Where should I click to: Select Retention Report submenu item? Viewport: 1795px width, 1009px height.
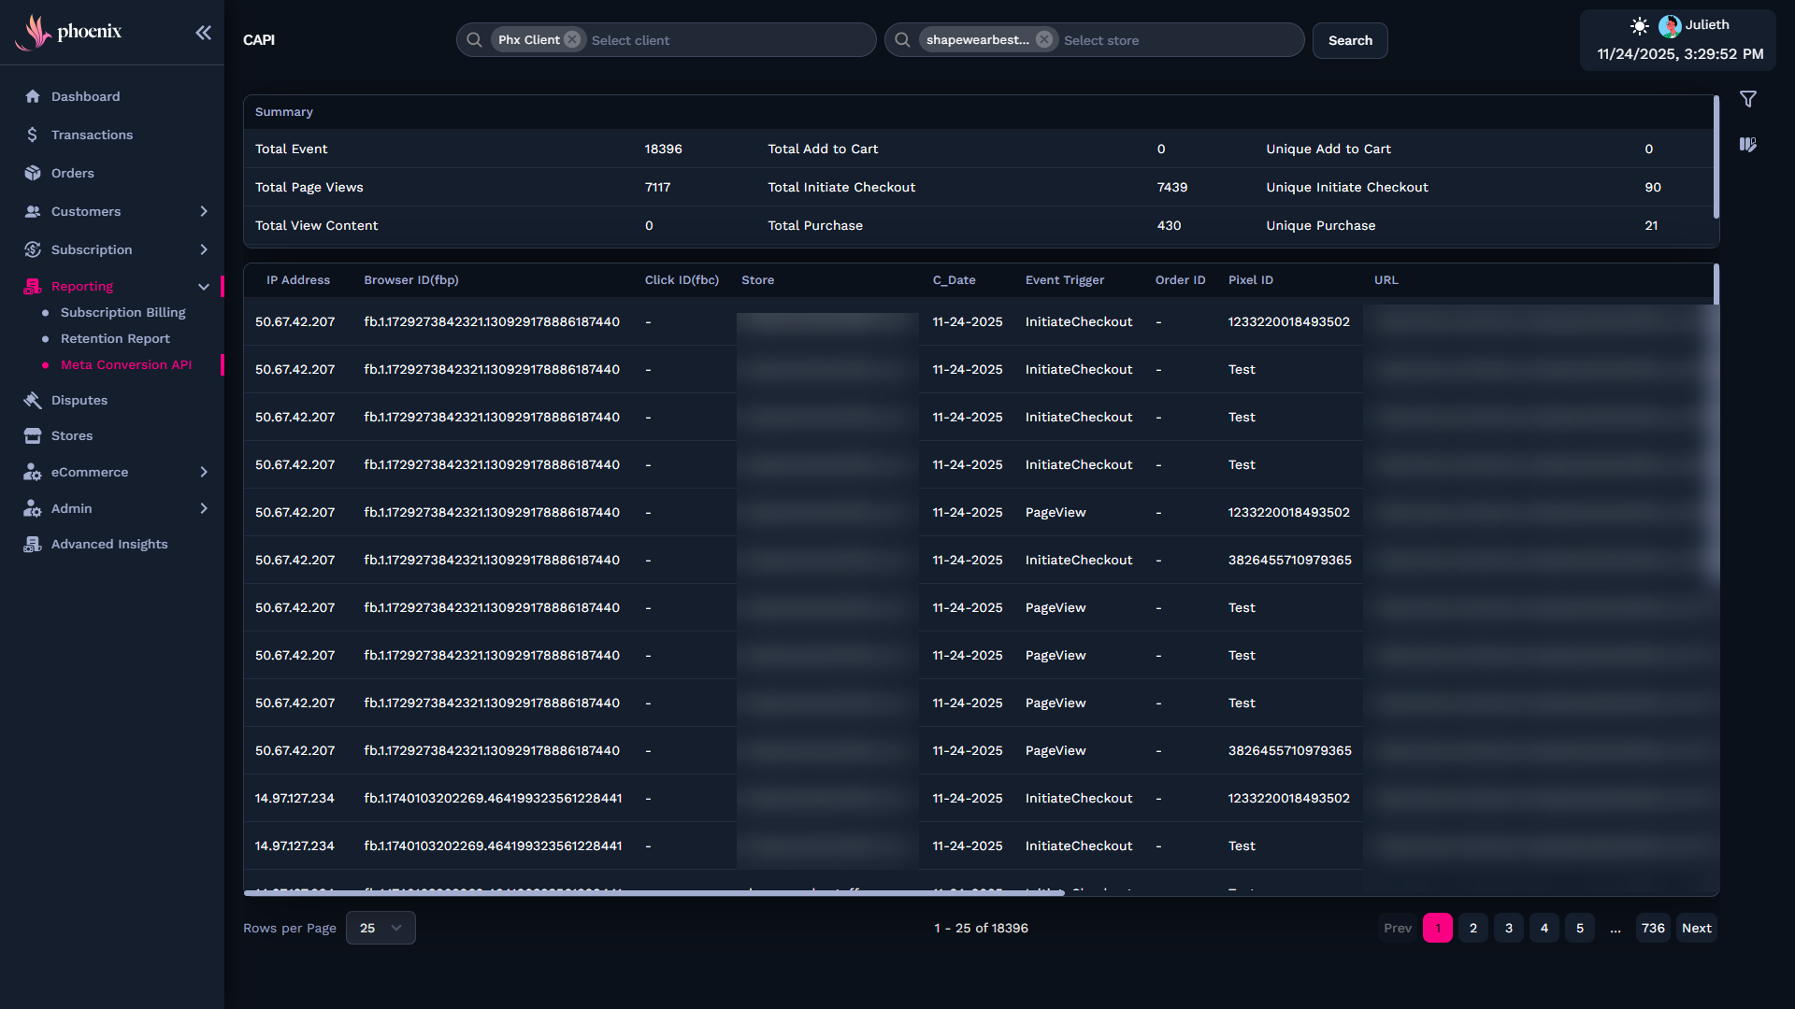[x=115, y=338]
